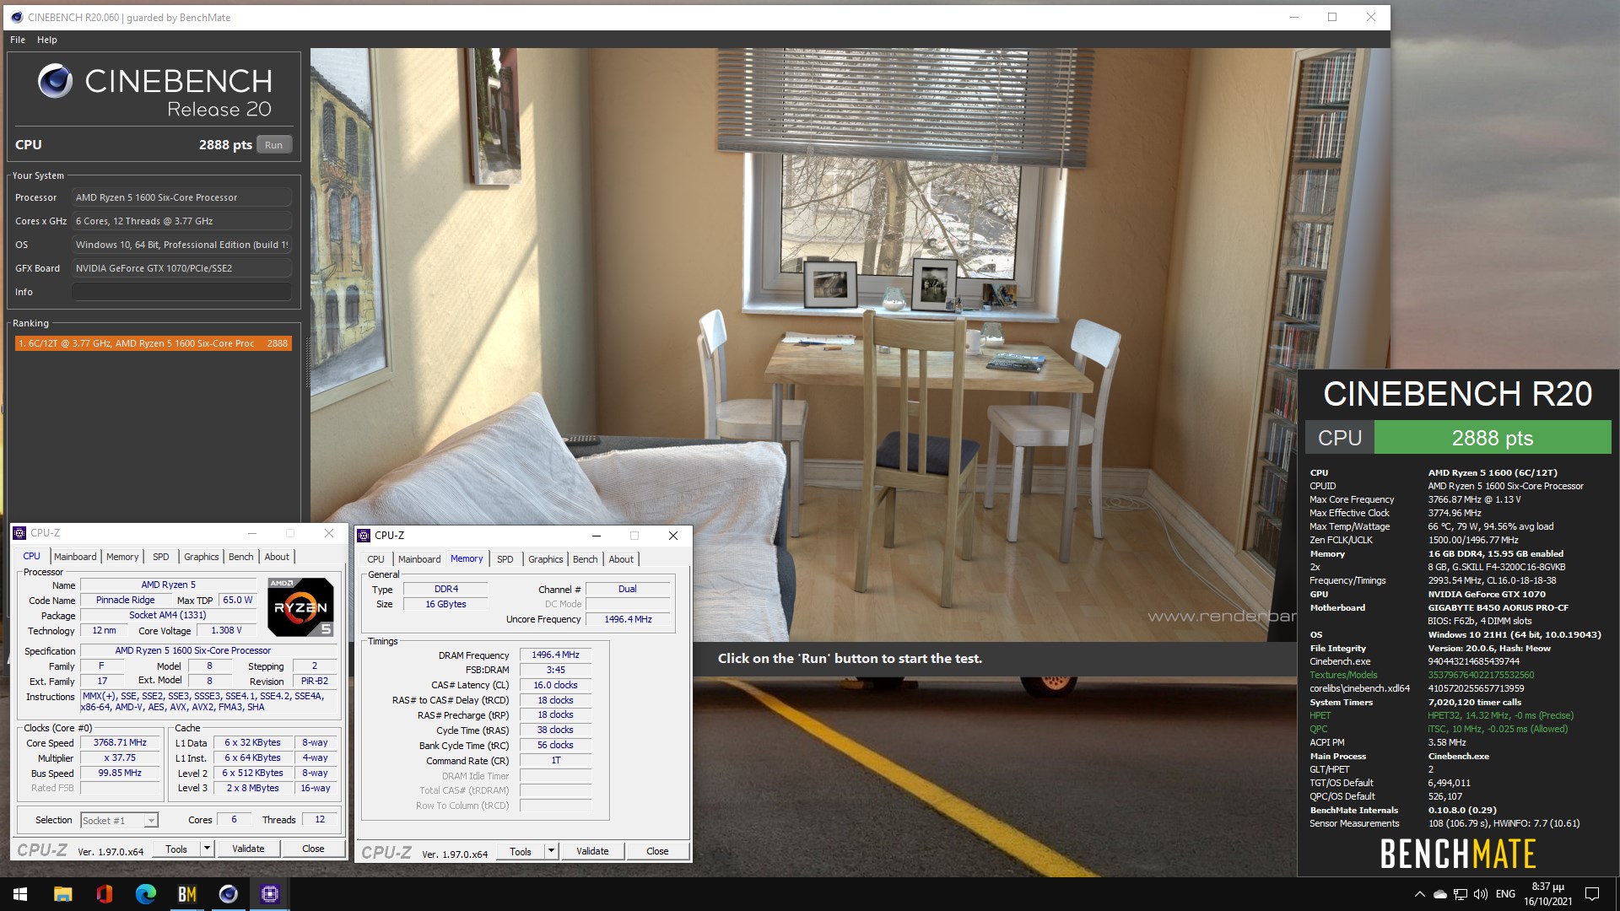
Task: Click CAS# Latency 16.0 clocks value
Action: tap(555, 686)
